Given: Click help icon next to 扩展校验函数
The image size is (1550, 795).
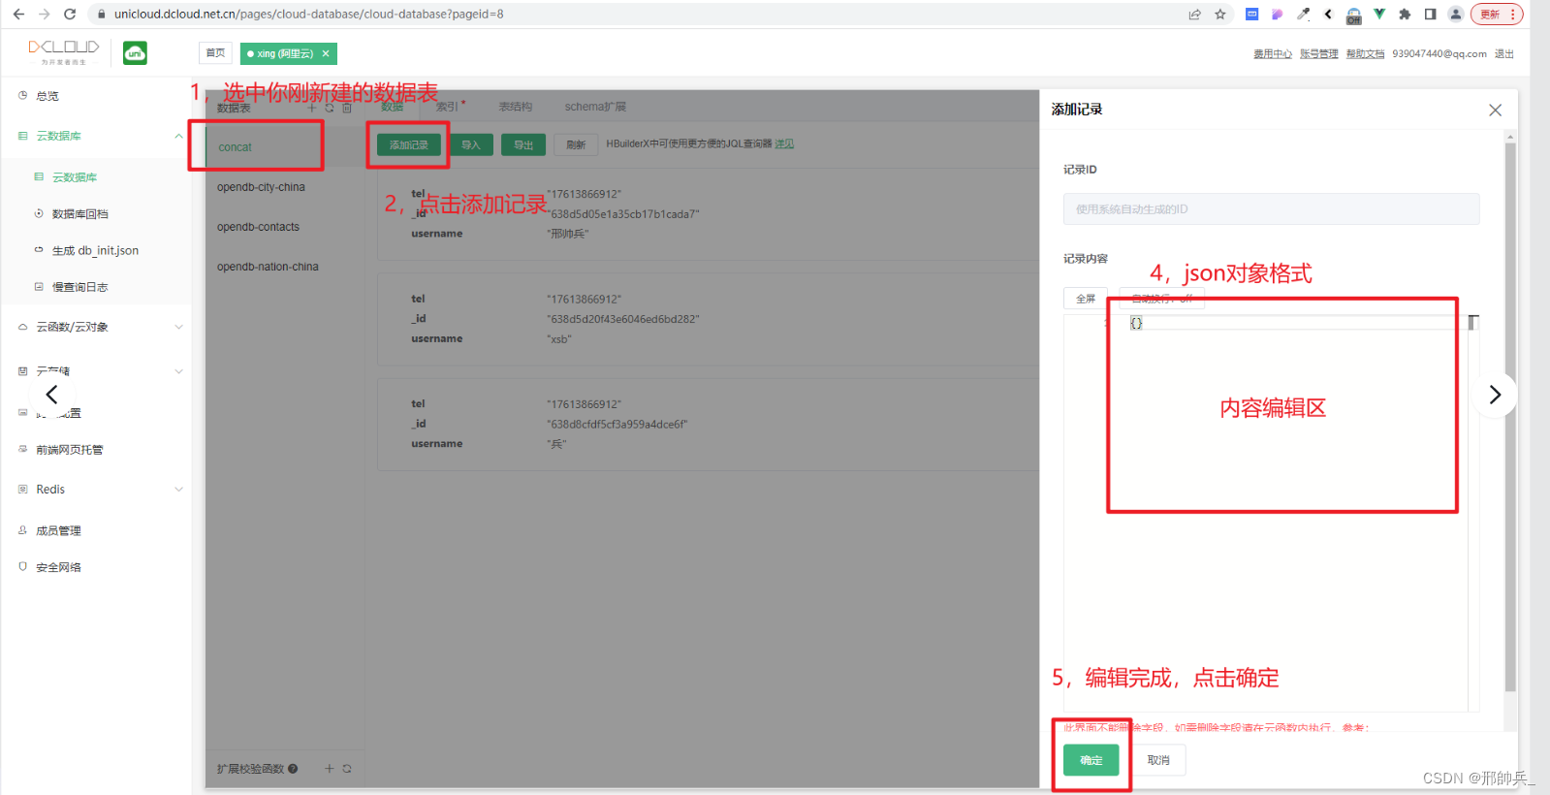Looking at the screenshot, I should point(293,769).
